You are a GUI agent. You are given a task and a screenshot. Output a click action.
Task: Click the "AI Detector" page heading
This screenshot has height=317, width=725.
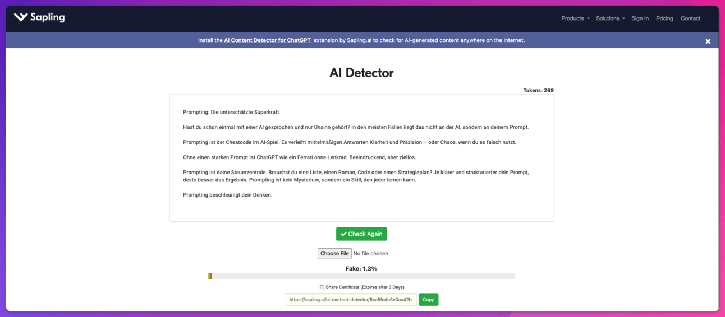point(361,73)
